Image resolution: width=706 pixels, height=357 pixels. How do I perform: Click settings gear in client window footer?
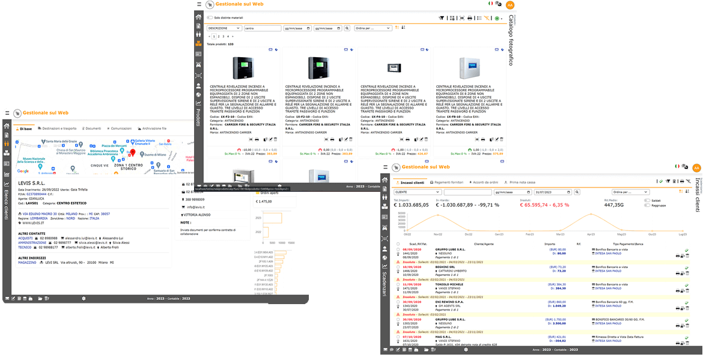84,298
